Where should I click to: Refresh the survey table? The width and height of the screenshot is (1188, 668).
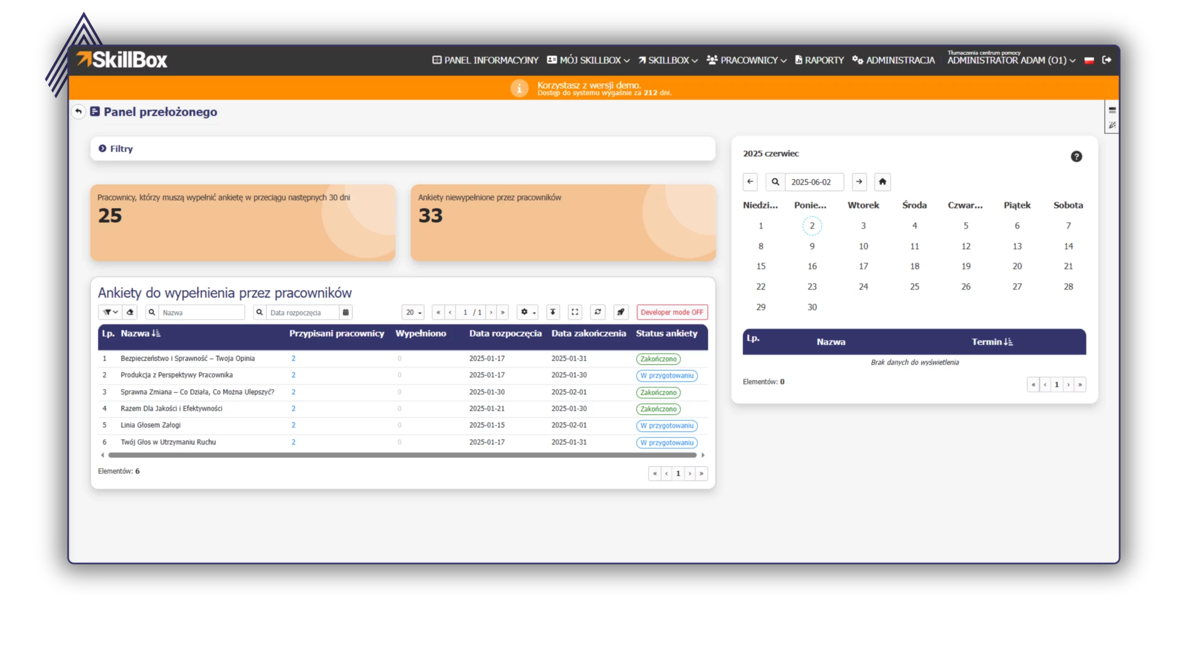pyautogui.click(x=598, y=312)
